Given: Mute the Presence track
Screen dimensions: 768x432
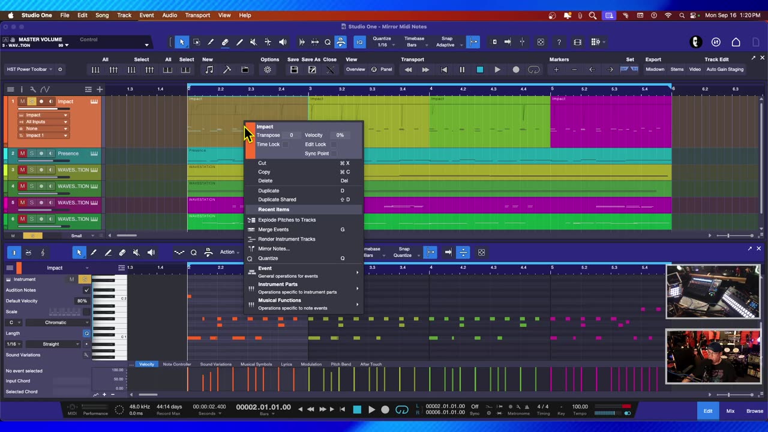Looking at the screenshot, I should click(22, 154).
